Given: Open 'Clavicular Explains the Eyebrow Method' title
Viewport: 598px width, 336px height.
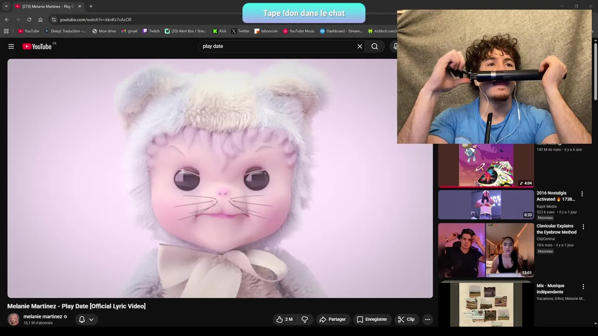Looking at the screenshot, I should click(556, 229).
